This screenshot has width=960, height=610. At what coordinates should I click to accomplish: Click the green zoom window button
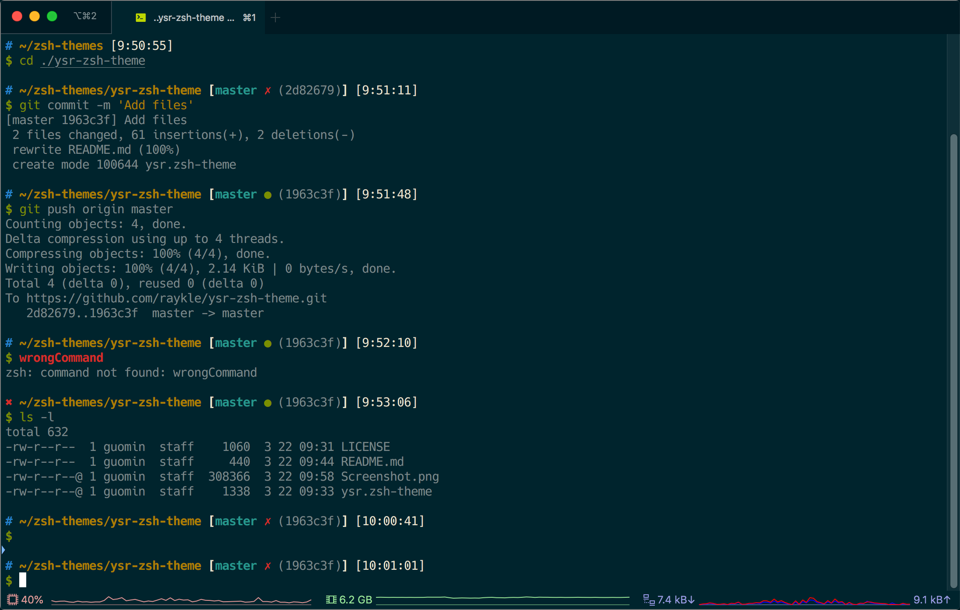[x=52, y=16]
